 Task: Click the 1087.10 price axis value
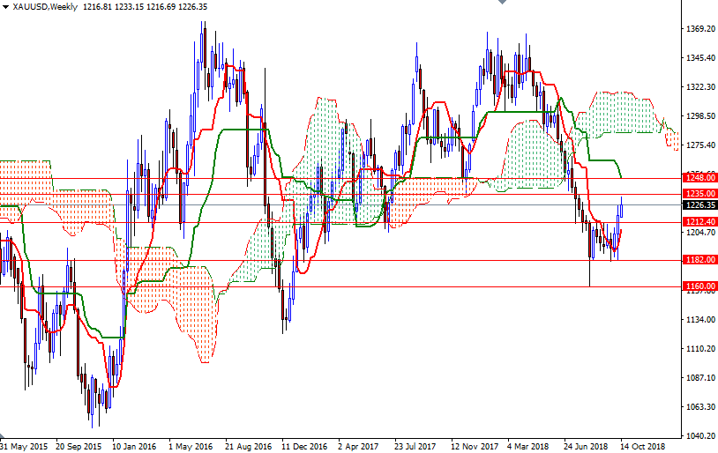click(699, 377)
